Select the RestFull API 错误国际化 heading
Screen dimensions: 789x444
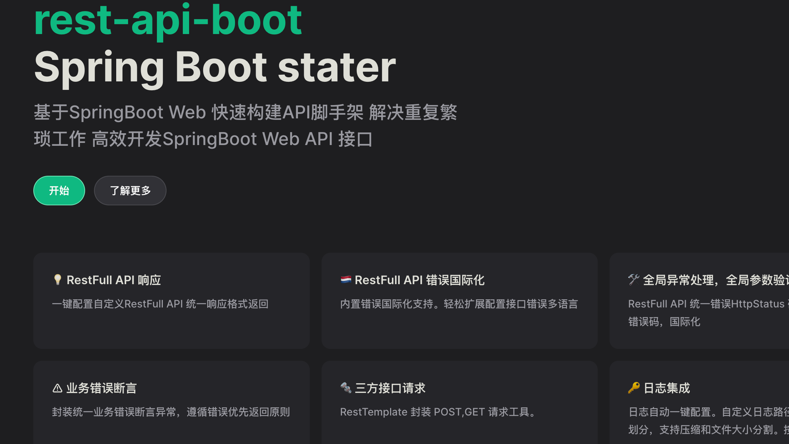coord(420,280)
